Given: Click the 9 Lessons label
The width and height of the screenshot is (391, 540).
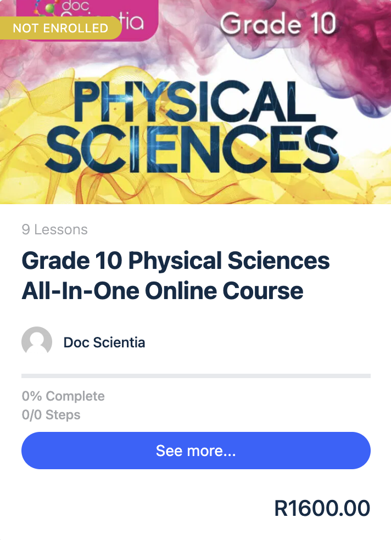Looking at the screenshot, I should (55, 229).
